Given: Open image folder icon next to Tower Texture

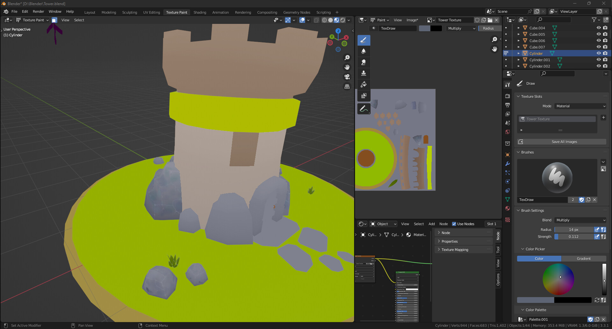Looking at the screenshot, I should pyautogui.click(x=490, y=20).
